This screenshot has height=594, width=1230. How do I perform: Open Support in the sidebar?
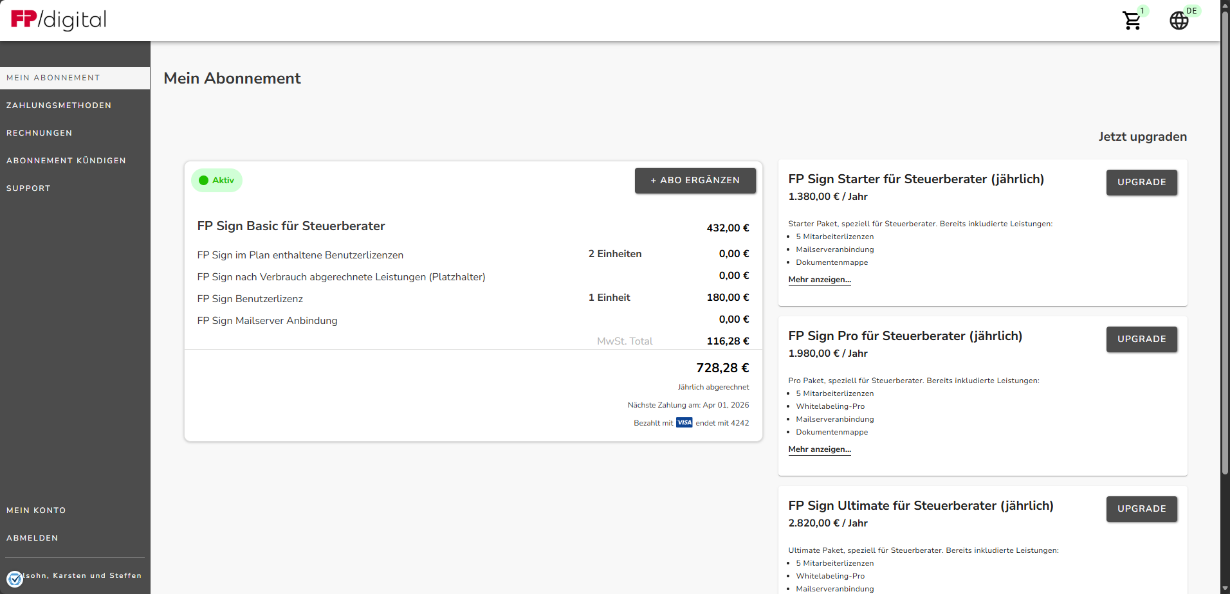point(28,188)
